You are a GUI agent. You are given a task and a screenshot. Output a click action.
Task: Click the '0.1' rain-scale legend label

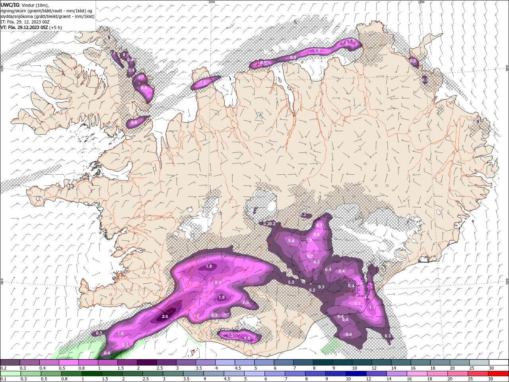(3, 379)
